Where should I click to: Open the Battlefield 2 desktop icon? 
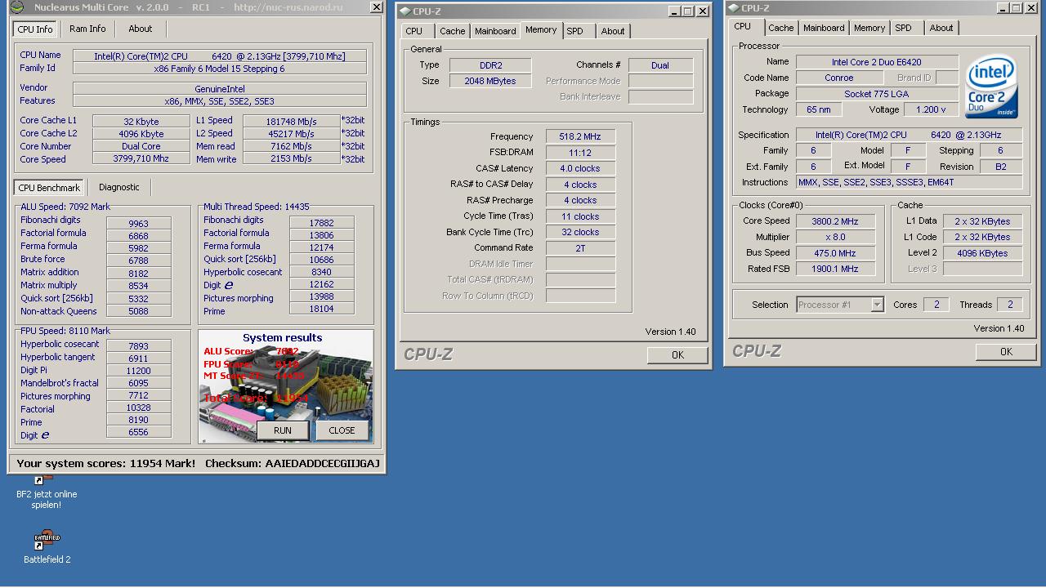point(47,546)
